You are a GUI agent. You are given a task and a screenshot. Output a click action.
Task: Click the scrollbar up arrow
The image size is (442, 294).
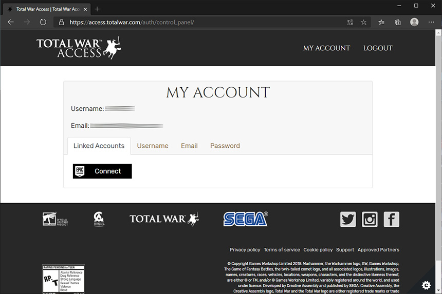click(x=438, y=33)
